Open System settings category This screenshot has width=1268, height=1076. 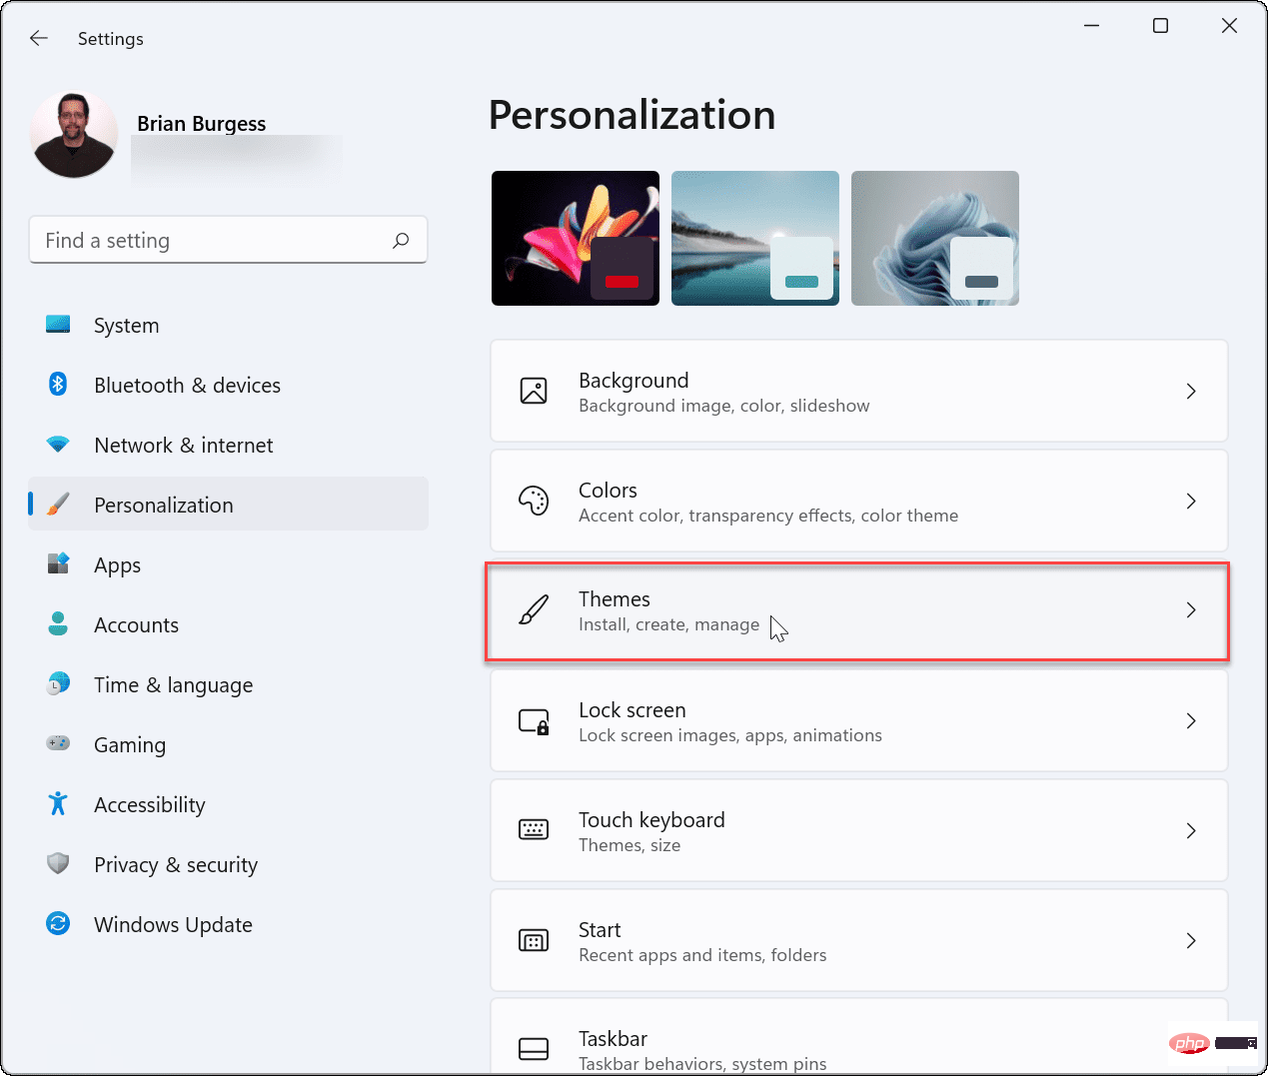coord(229,325)
